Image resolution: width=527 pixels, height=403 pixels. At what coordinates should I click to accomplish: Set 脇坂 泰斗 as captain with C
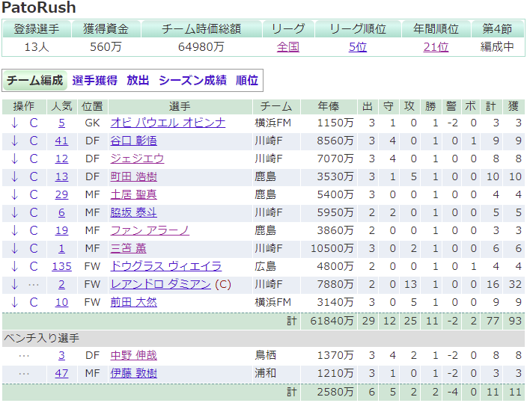coord(34,212)
